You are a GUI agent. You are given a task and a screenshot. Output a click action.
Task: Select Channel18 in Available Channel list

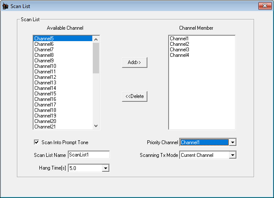click(45, 110)
